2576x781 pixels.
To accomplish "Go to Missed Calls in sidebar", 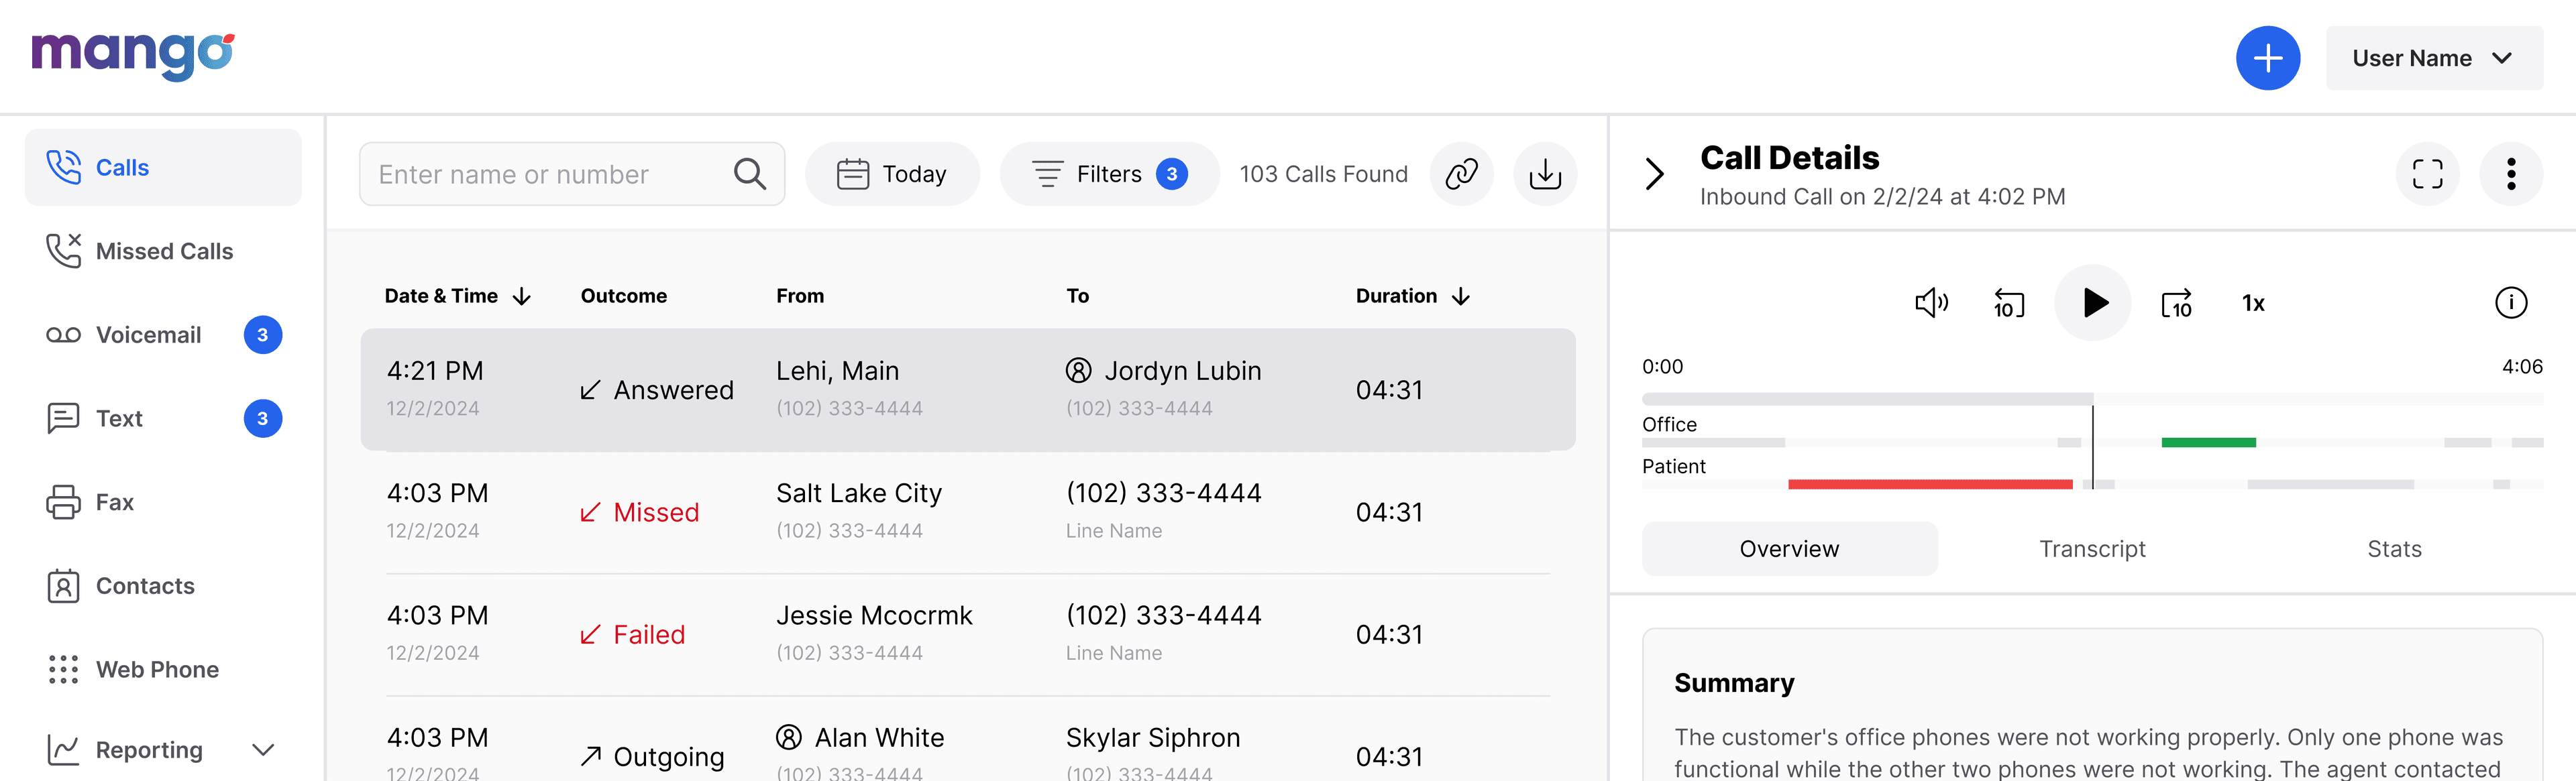I will pos(163,251).
